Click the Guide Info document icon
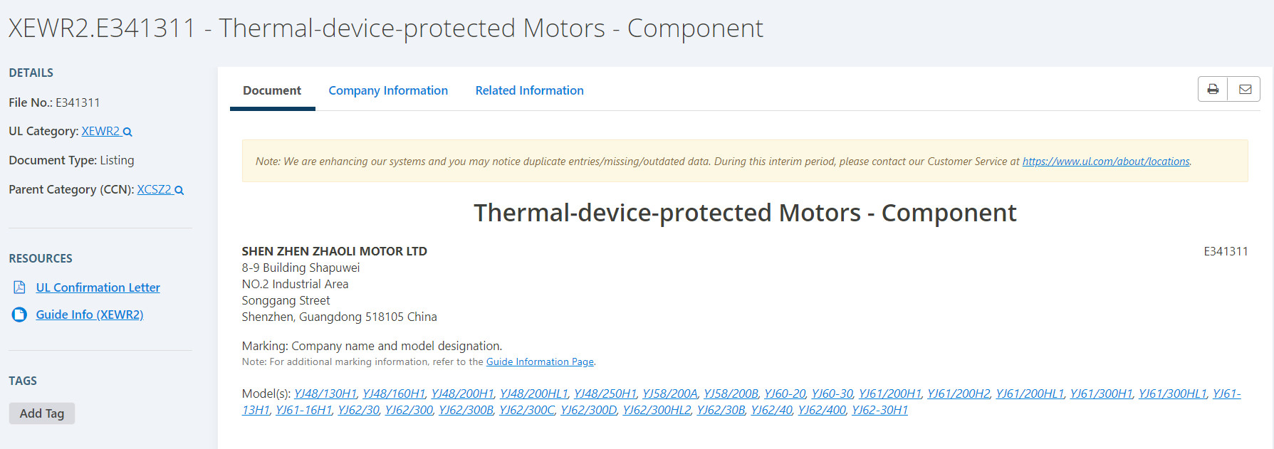Image resolution: width=1274 pixels, height=449 pixels. coord(20,315)
